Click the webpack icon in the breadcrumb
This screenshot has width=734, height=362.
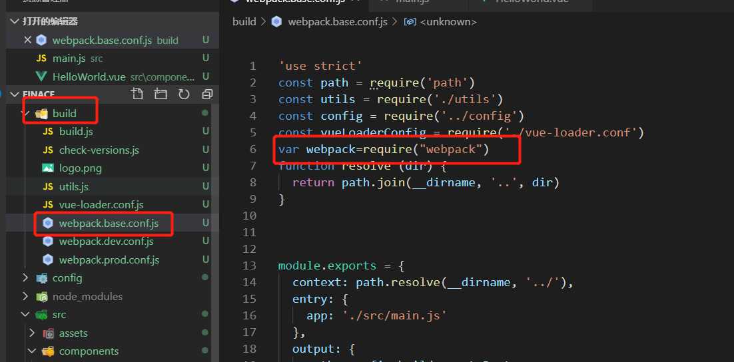[x=276, y=22]
